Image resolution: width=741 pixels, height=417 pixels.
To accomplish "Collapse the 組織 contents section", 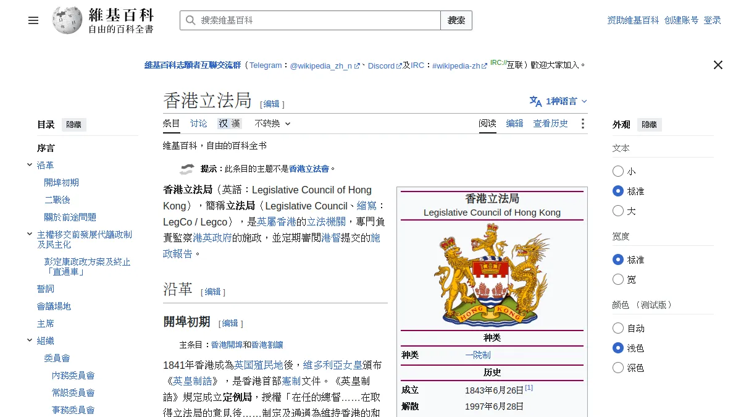I will click(x=30, y=340).
